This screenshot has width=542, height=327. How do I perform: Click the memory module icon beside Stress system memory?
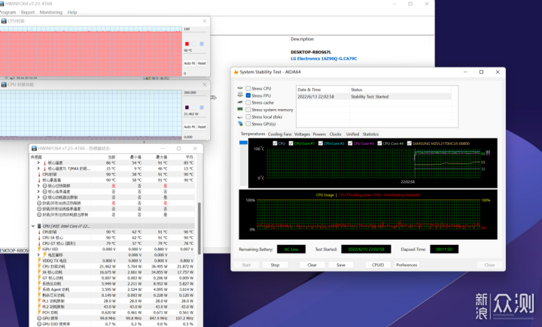(x=239, y=110)
